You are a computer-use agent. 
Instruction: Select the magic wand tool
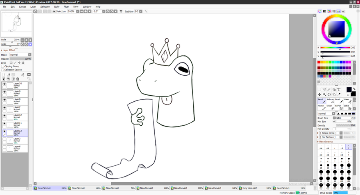[329, 89]
